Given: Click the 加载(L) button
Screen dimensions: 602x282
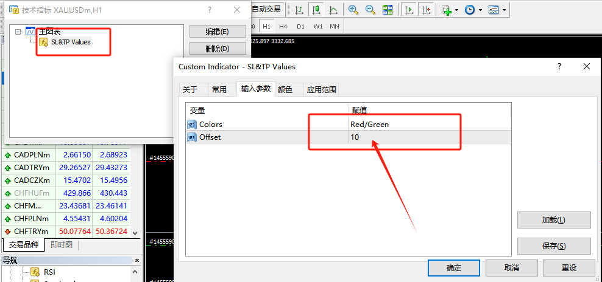Looking at the screenshot, I should click(554, 220).
